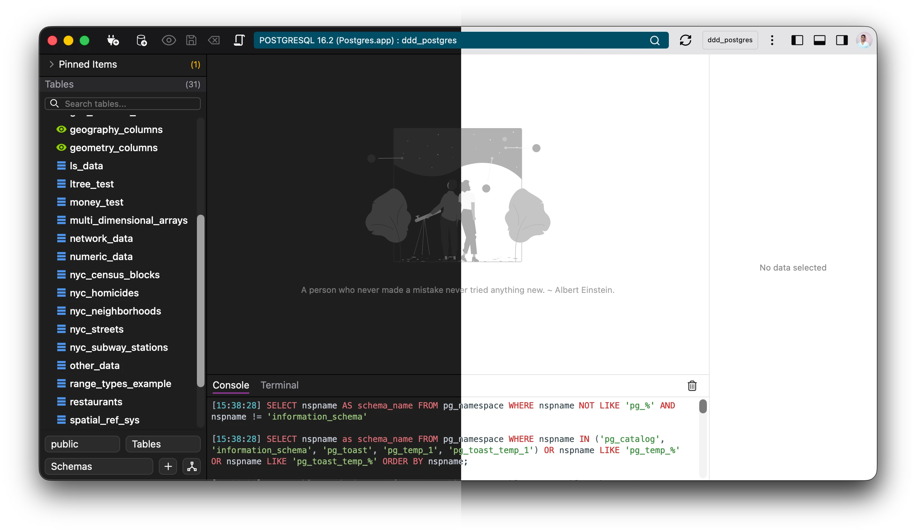Toggle the left sidebar panel
This screenshot has height=532, width=916.
point(797,40)
